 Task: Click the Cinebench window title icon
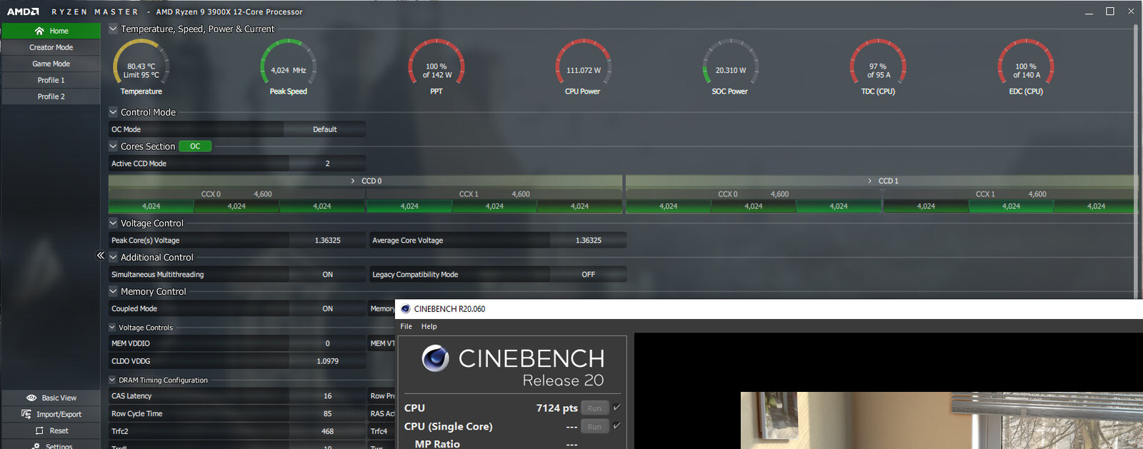point(406,309)
